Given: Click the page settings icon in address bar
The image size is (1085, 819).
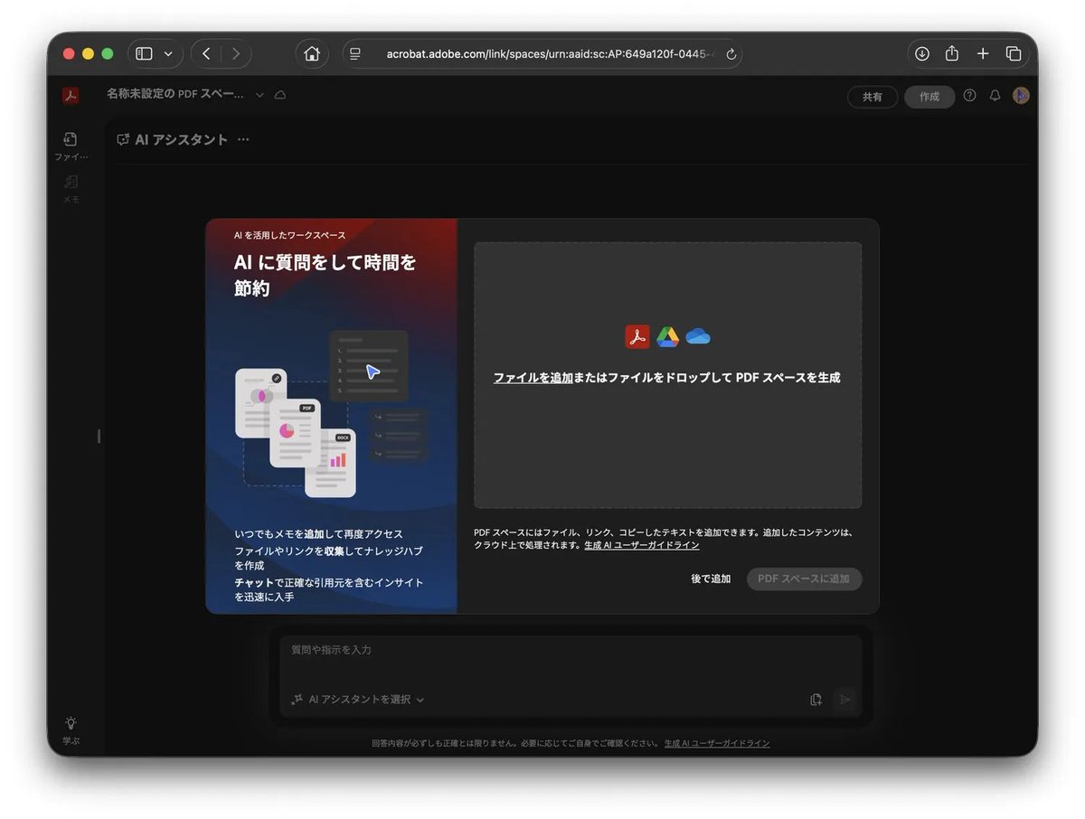Looking at the screenshot, I should click(356, 54).
